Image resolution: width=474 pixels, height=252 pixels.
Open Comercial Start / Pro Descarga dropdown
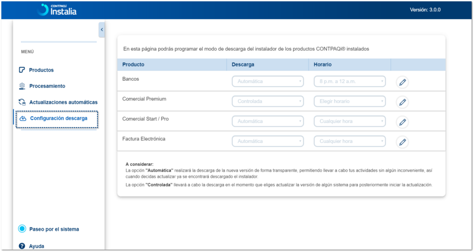point(268,121)
